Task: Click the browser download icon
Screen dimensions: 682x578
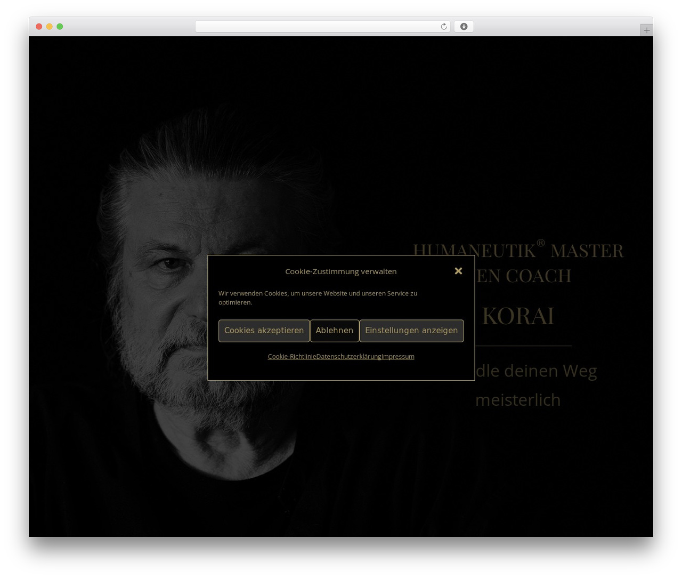Action: tap(464, 27)
